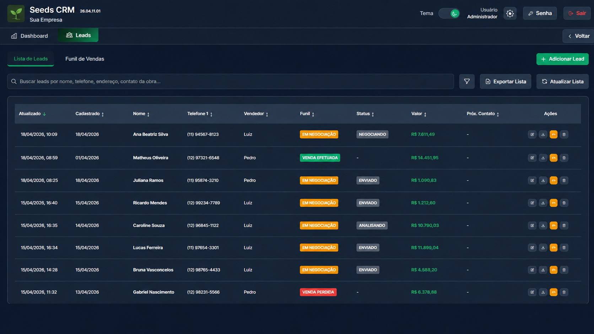The width and height of the screenshot is (594, 334).
Task: Download the Lucas Ferreira lead
Action: coord(543,248)
